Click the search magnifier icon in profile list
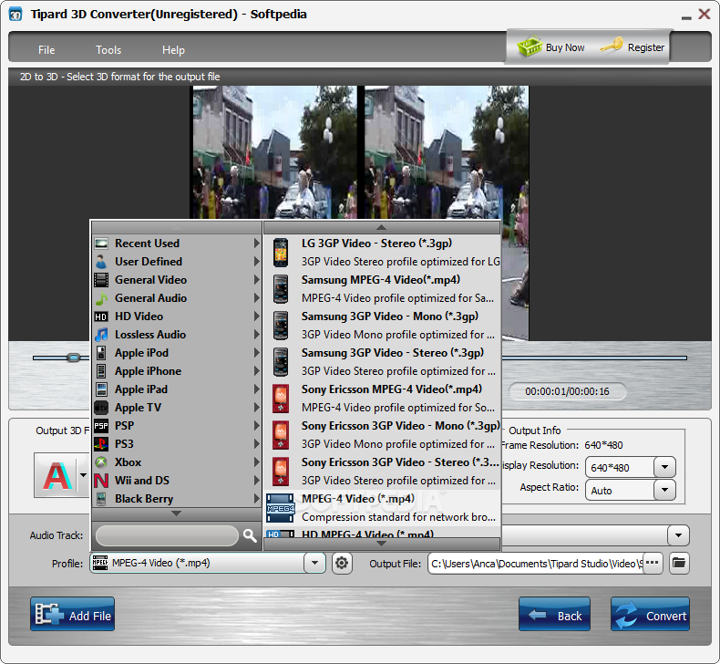Viewport: 720px width, 664px height. 250,535
